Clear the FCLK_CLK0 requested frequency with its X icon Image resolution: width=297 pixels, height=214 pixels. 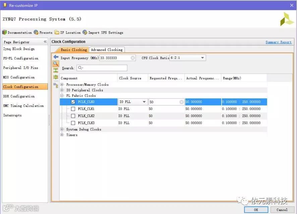[181, 102]
